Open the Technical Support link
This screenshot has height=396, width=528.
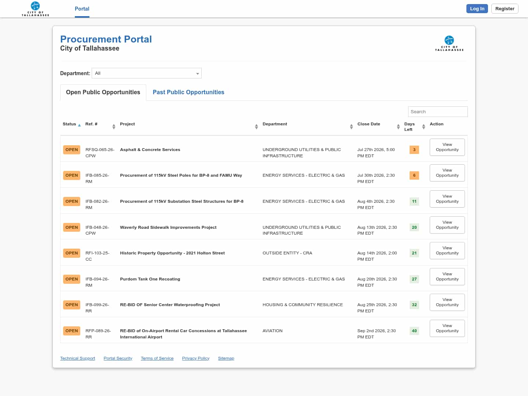point(78,358)
